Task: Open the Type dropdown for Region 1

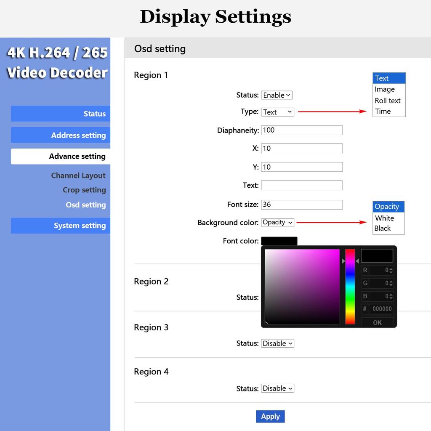Action: tap(277, 112)
